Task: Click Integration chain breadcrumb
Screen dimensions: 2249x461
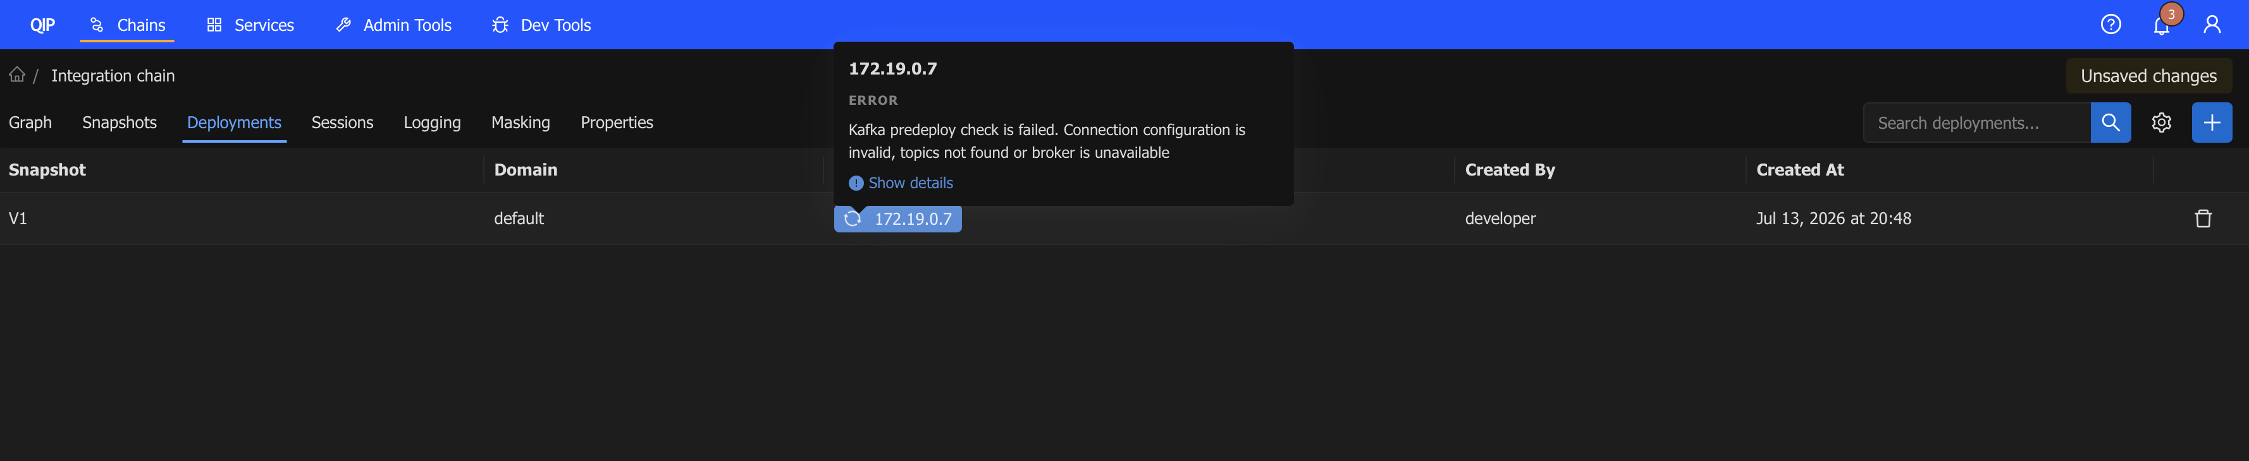Action: 113,76
